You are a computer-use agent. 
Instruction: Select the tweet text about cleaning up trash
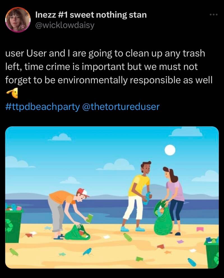click(x=109, y=67)
